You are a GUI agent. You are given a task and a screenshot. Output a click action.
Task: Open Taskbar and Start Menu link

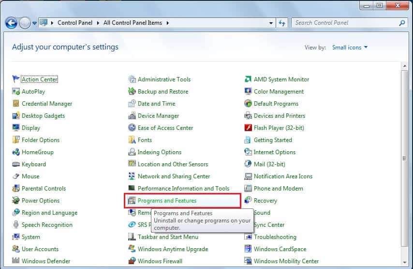[168, 237]
